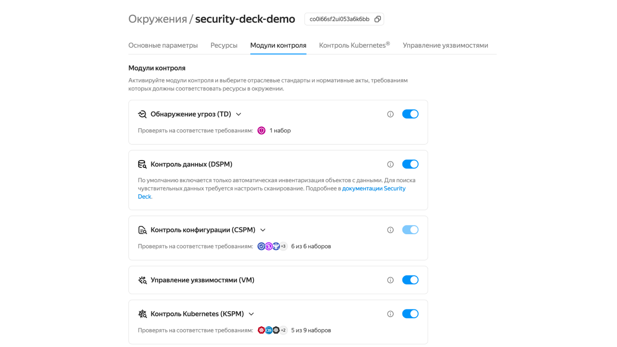The width and height of the screenshot is (617, 347).
Task: Click the pink shield icon beside 1 набор
Action: click(x=261, y=131)
